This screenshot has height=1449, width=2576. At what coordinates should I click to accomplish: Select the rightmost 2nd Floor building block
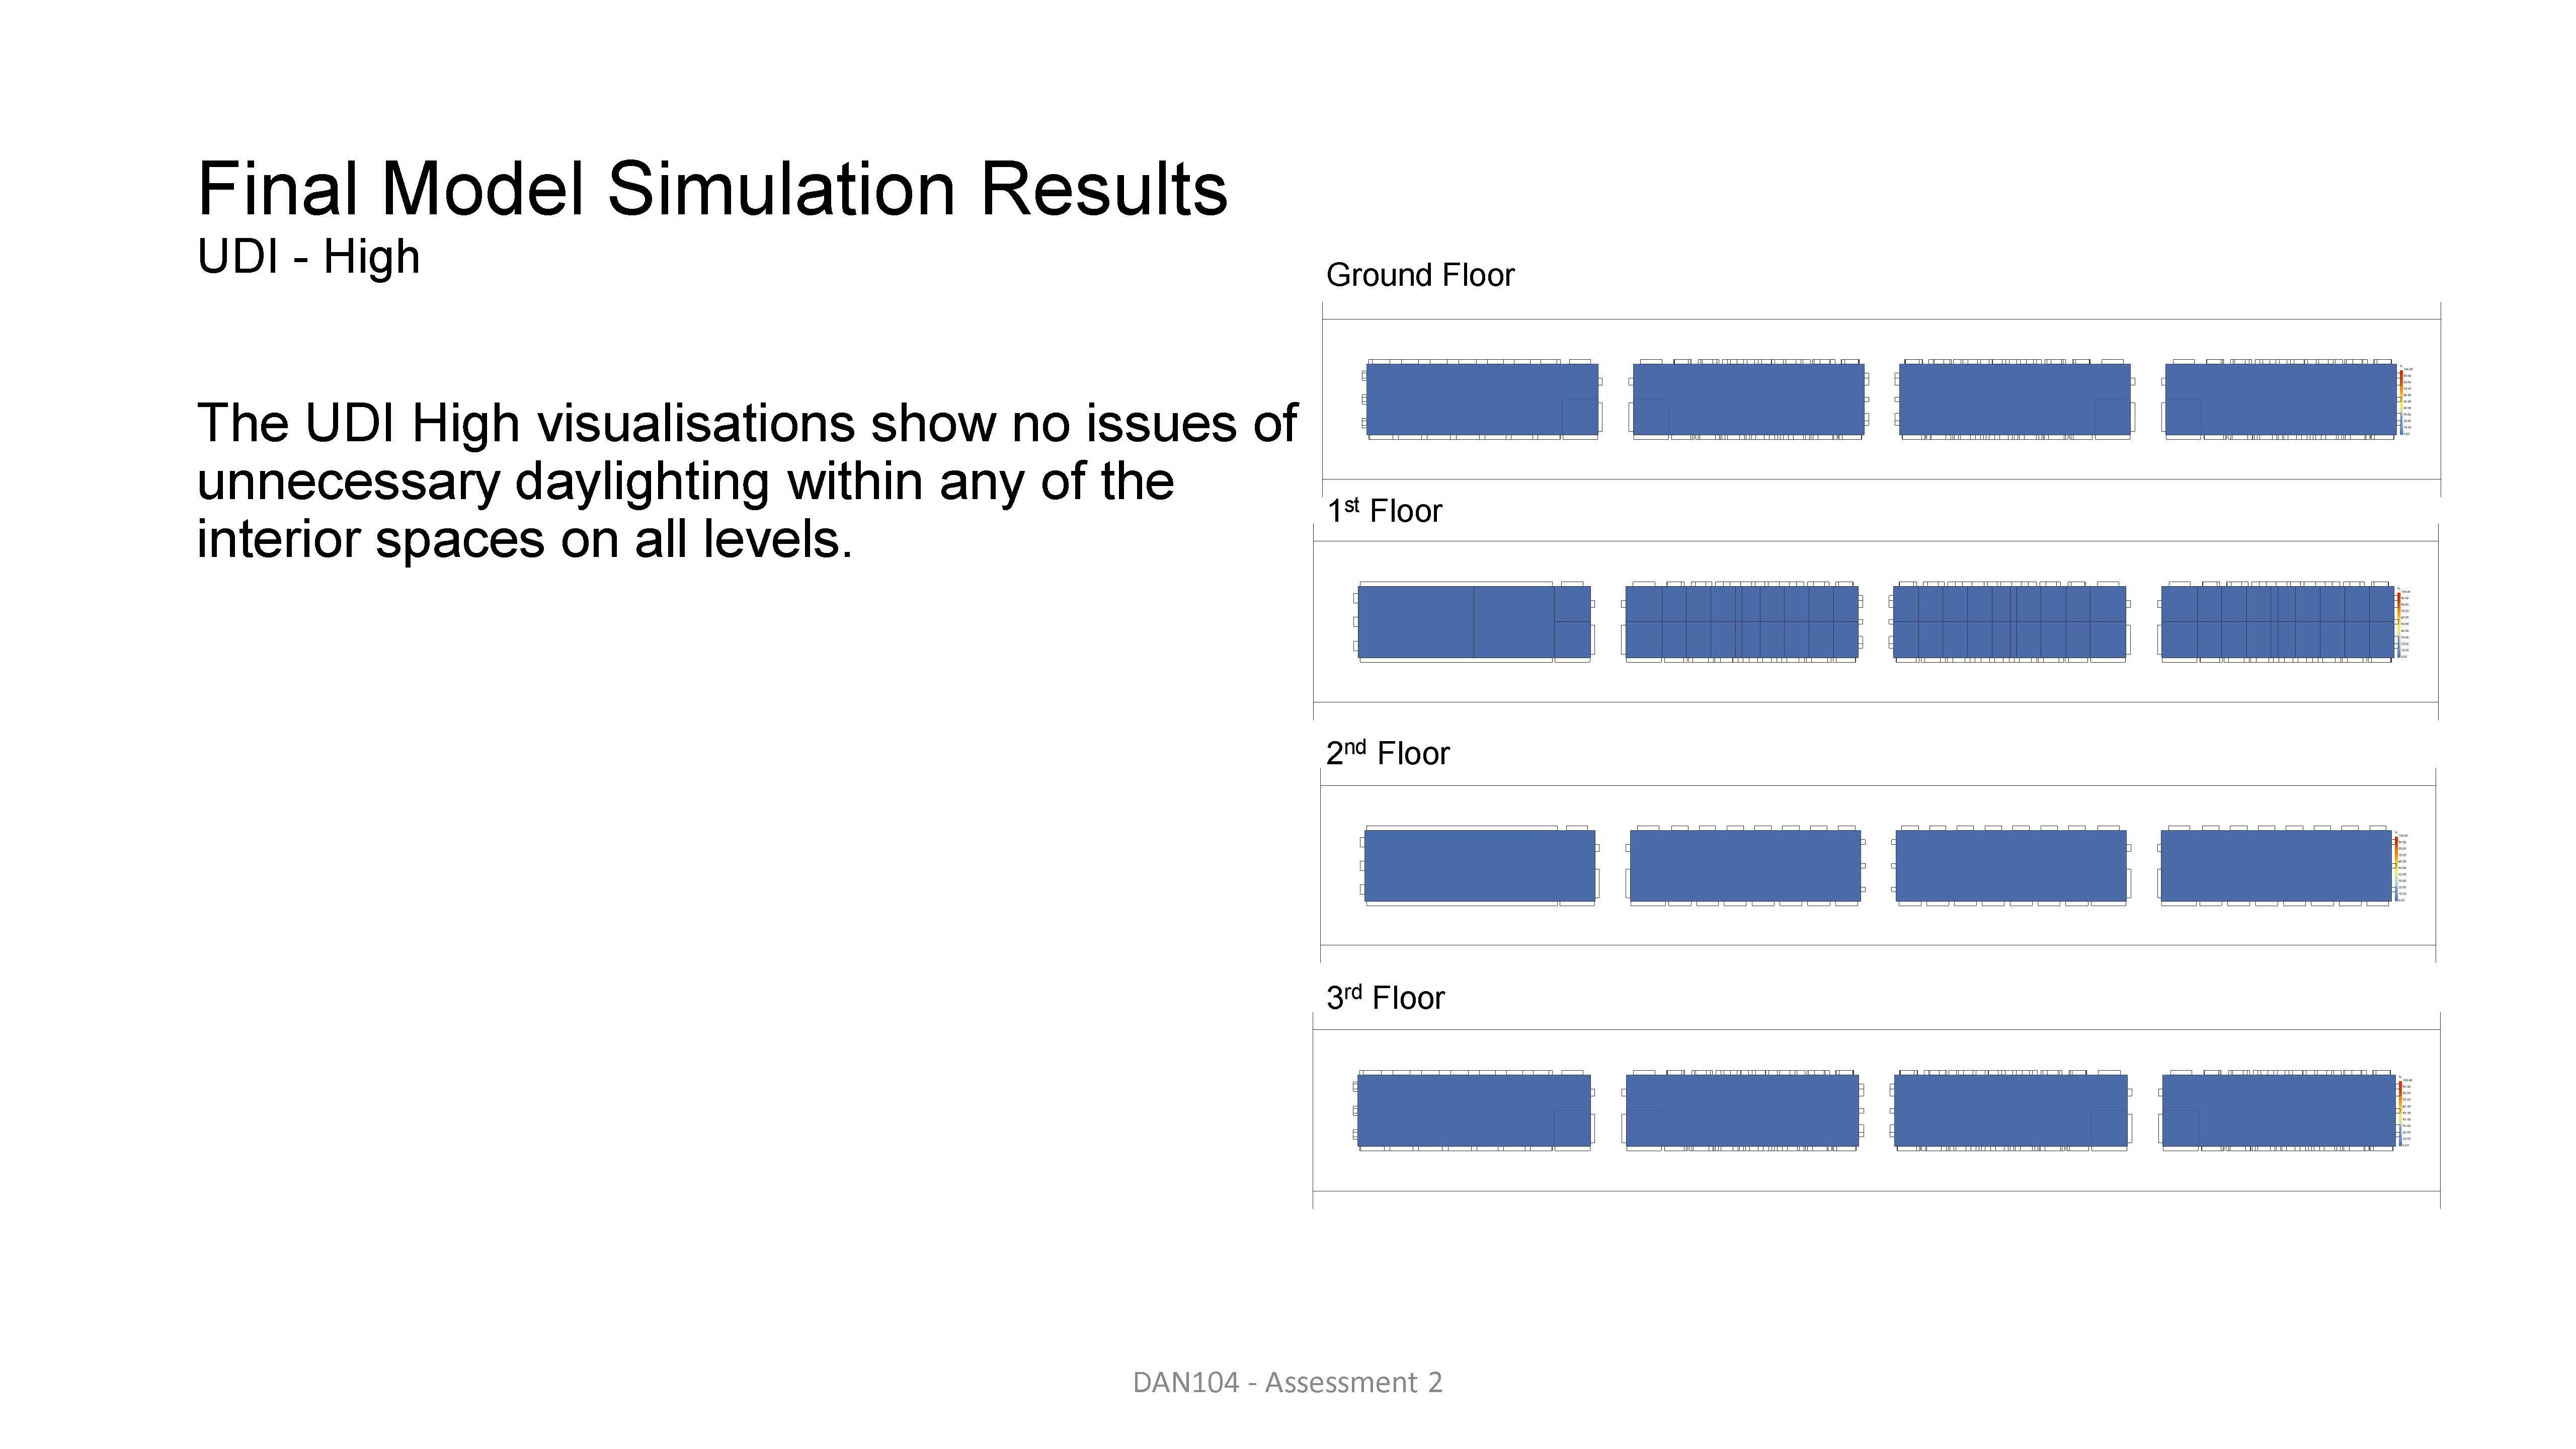[x=2276, y=866]
